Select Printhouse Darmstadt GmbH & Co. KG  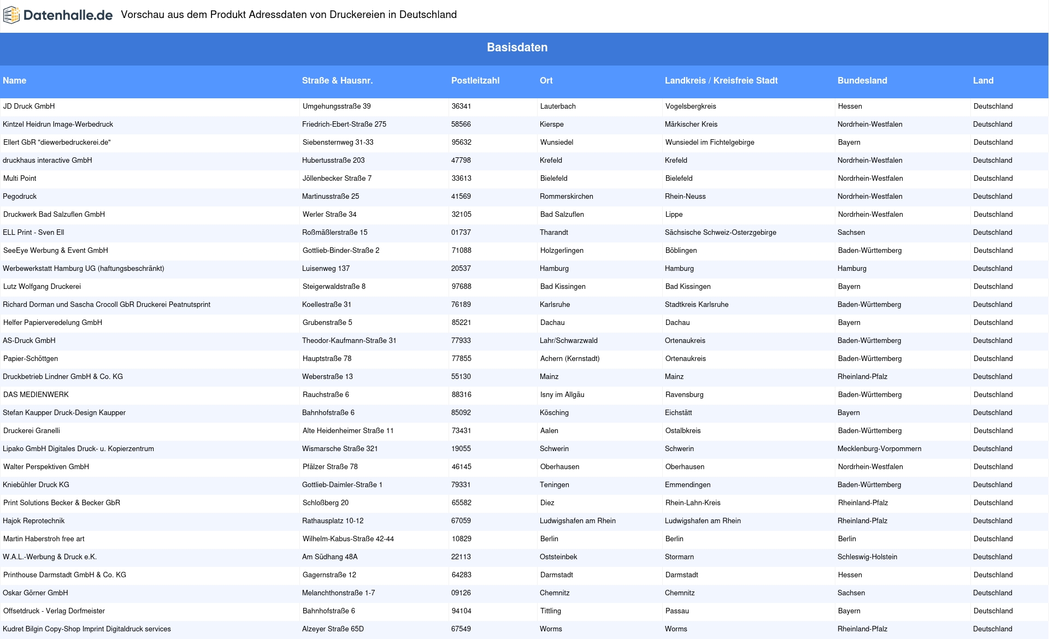point(64,575)
